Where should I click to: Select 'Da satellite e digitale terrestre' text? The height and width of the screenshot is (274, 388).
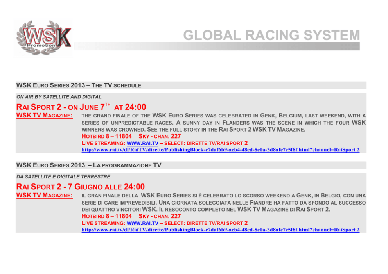coord(63,177)
